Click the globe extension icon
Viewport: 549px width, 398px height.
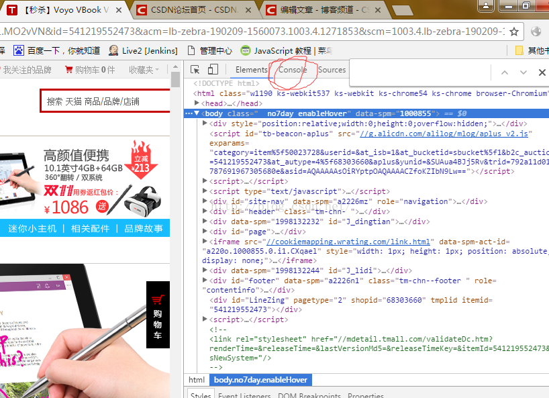point(536,32)
